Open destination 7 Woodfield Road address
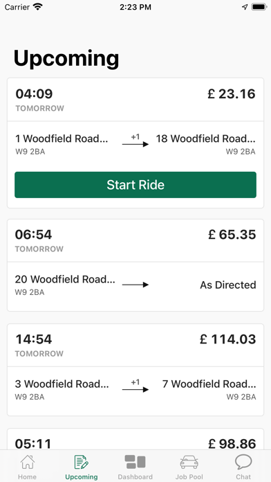 209,389
